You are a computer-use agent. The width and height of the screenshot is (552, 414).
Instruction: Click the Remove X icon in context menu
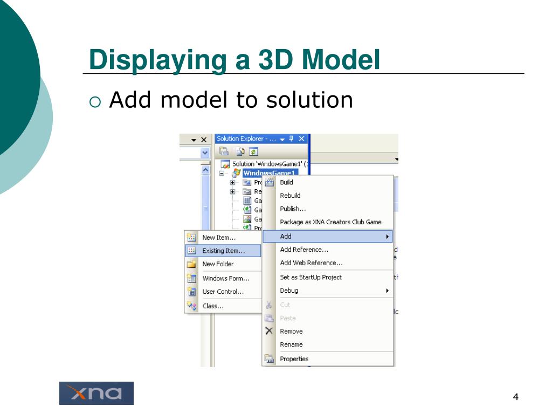[x=269, y=331]
